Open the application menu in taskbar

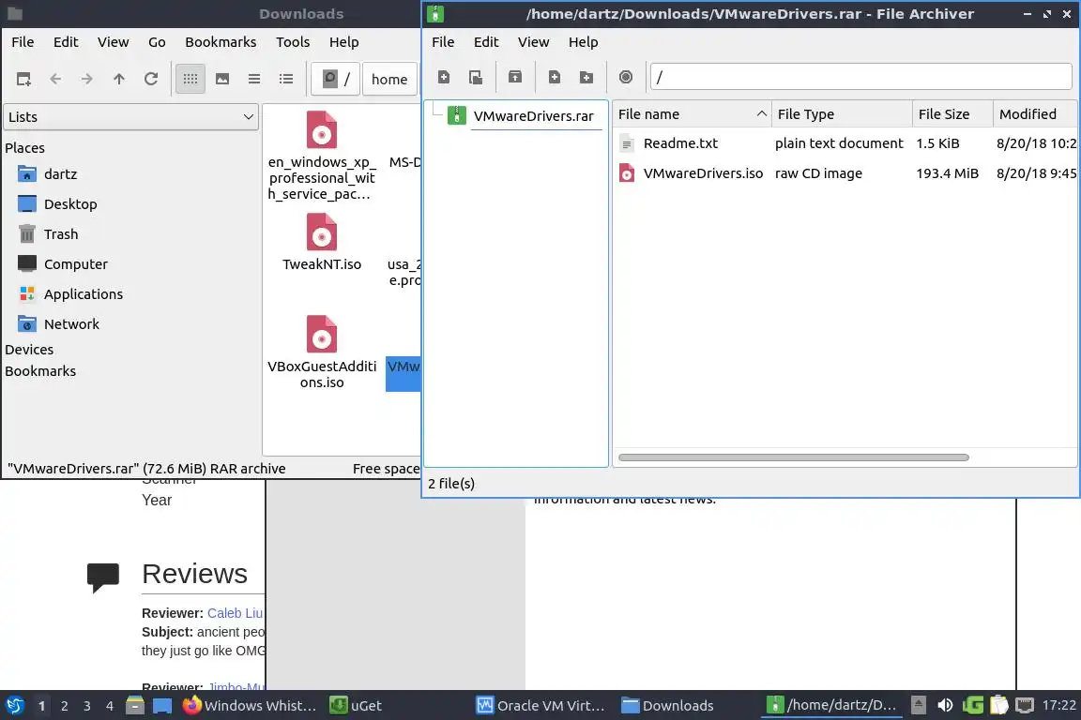14,706
